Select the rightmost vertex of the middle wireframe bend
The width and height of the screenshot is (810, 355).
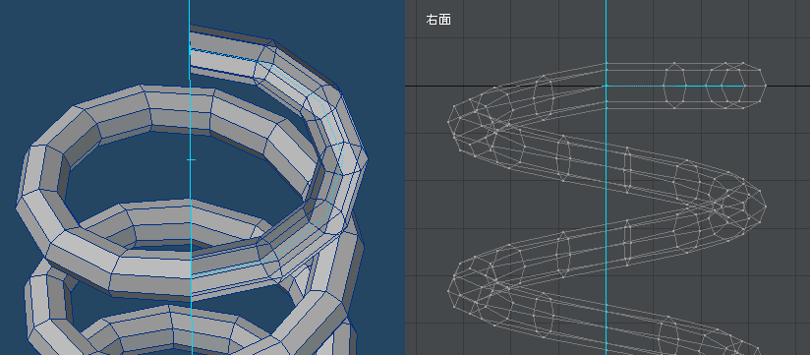coord(766,207)
